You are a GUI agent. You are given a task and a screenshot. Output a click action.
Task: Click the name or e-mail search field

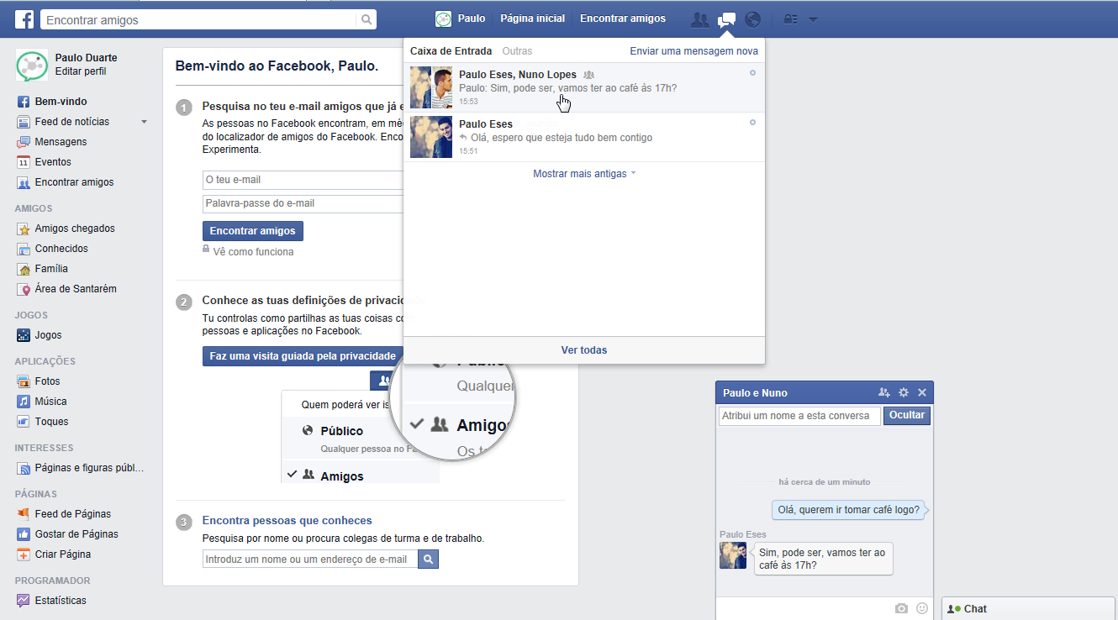tap(310, 560)
